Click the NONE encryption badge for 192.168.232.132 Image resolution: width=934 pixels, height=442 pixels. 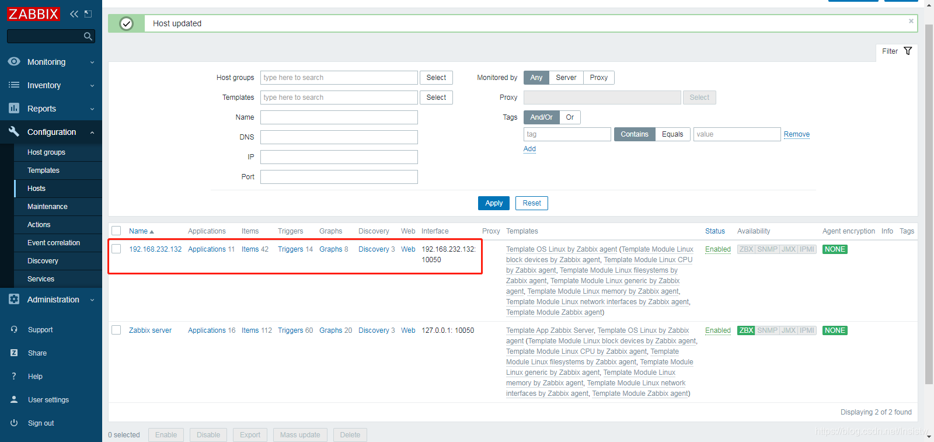tap(835, 249)
